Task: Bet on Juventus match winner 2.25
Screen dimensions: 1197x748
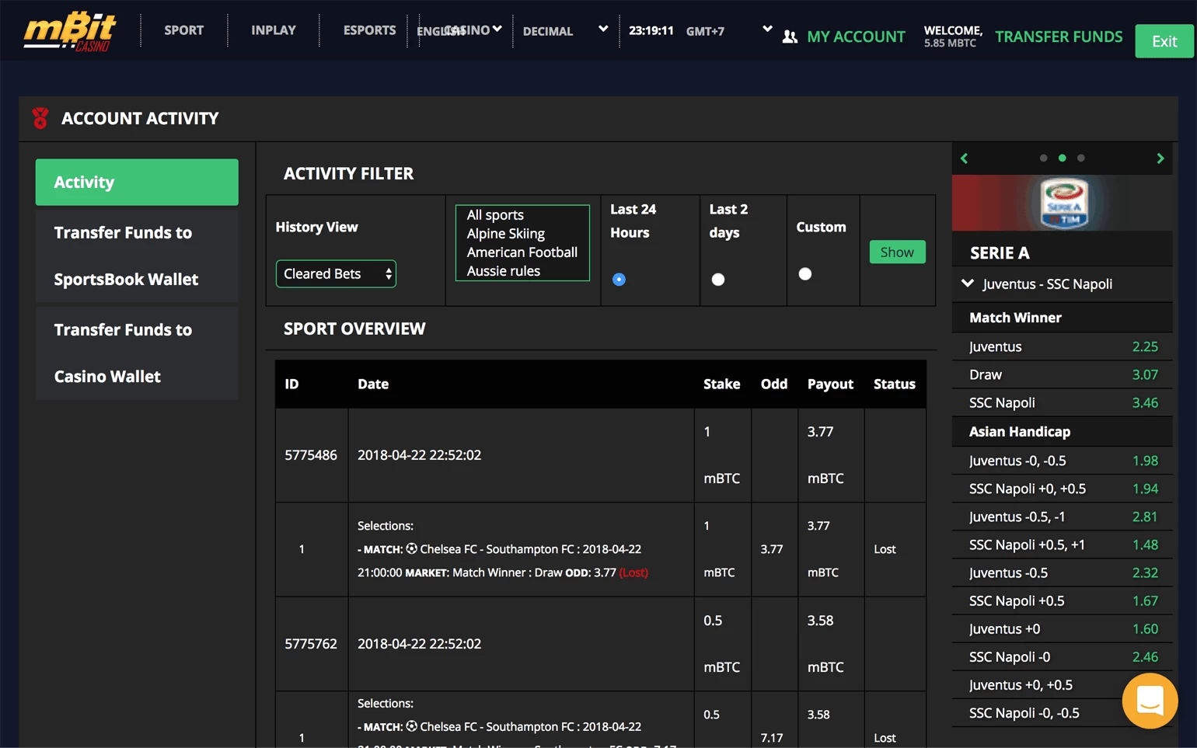Action: click(x=1062, y=346)
